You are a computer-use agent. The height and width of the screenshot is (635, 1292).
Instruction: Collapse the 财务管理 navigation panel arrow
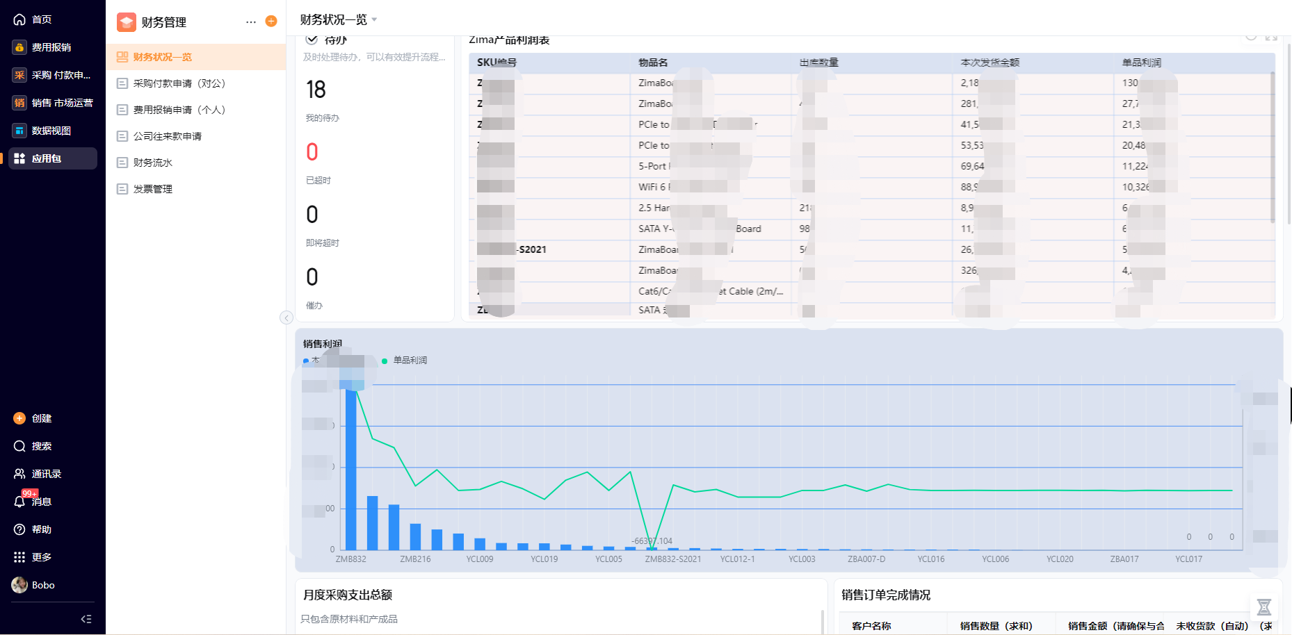click(x=286, y=317)
